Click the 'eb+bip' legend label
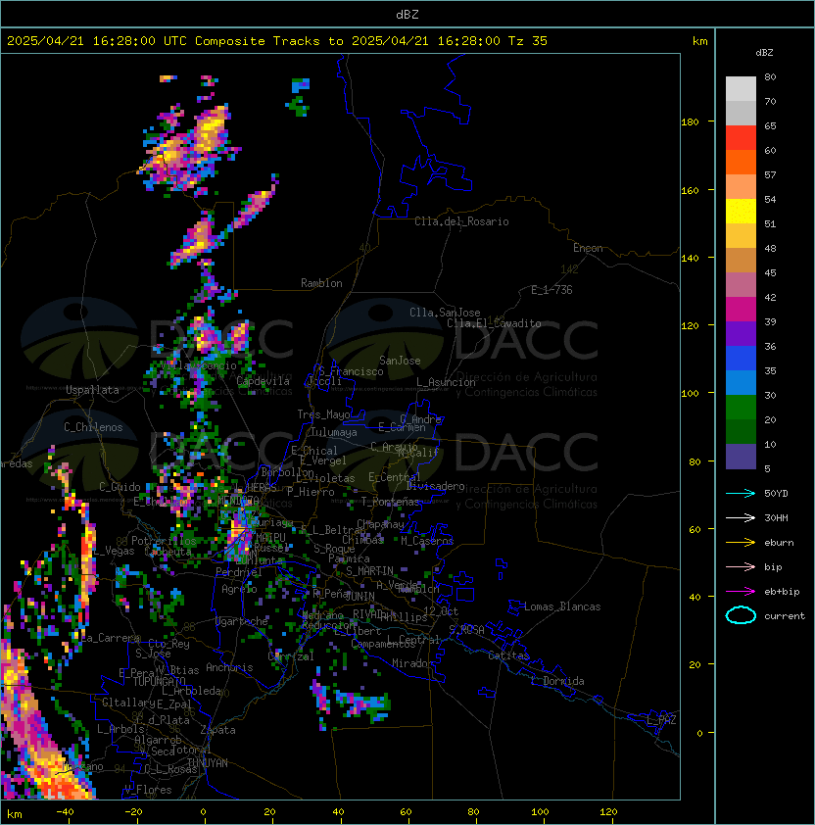Screen dimensions: 815x825 click(782, 592)
